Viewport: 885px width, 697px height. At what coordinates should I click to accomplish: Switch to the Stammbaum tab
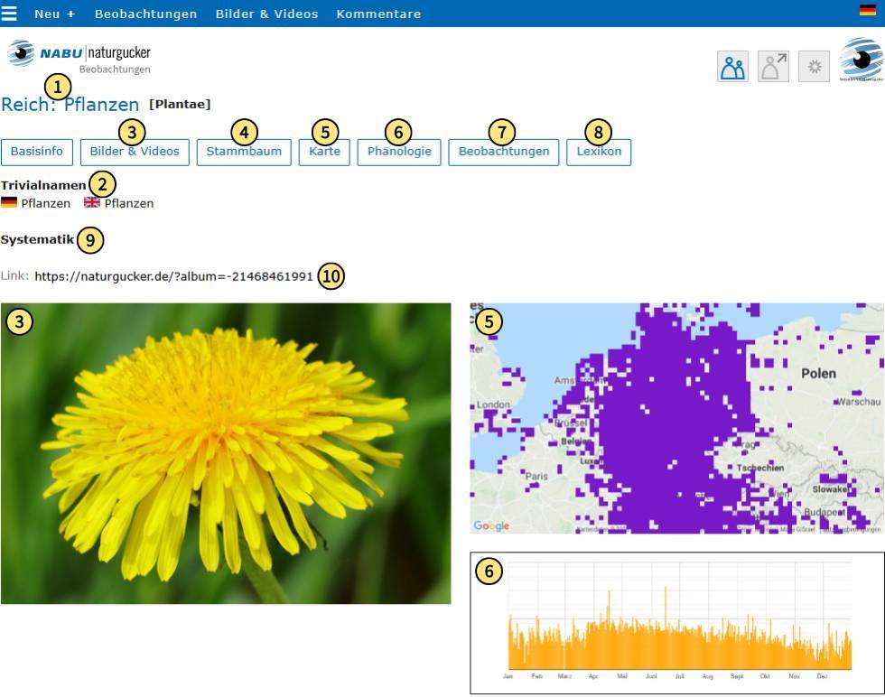pyautogui.click(x=244, y=152)
